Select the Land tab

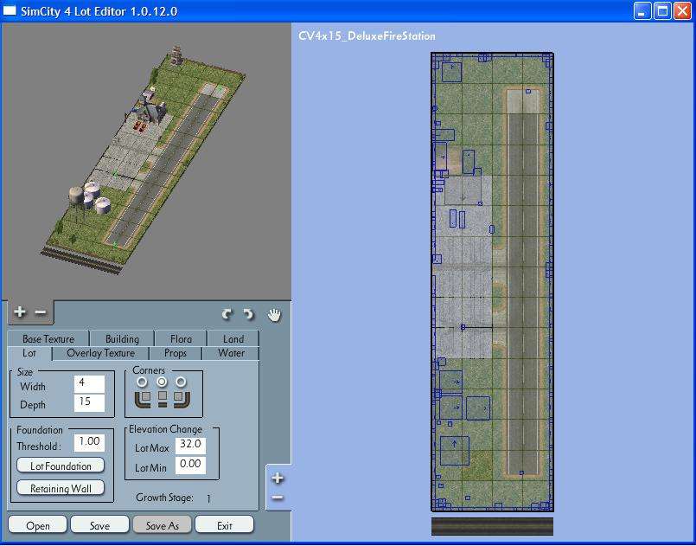coord(233,339)
